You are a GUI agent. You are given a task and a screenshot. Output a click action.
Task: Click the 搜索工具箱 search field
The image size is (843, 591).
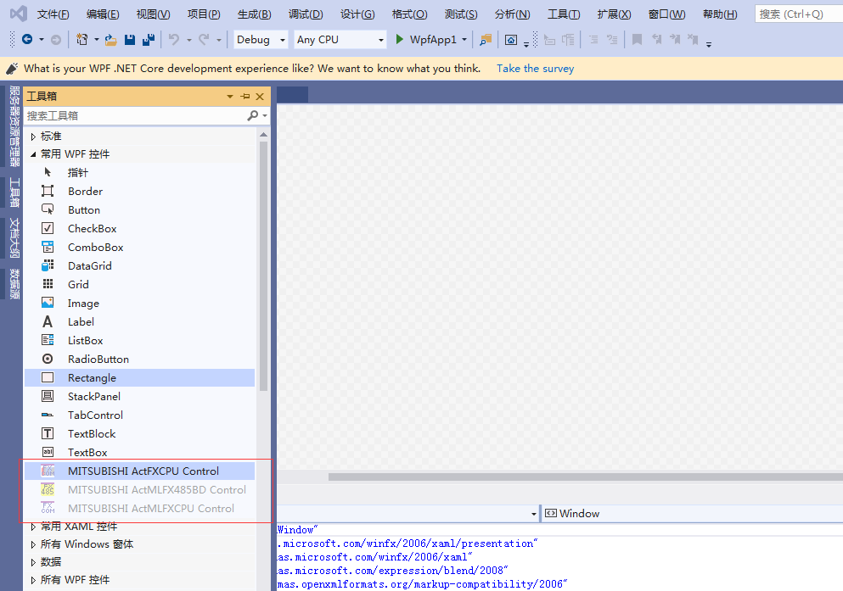coord(134,115)
